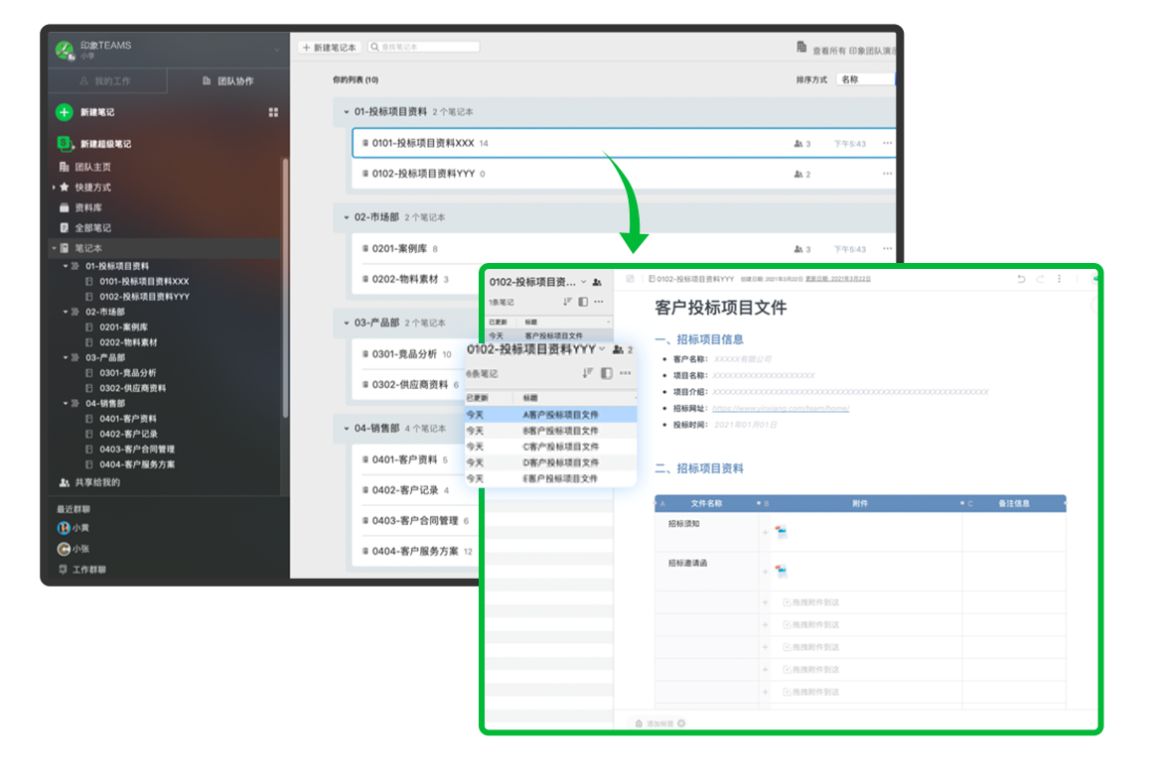
Task: Select 0301-竞品分析 in the sidebar tree
Action: tap(127, 373)
